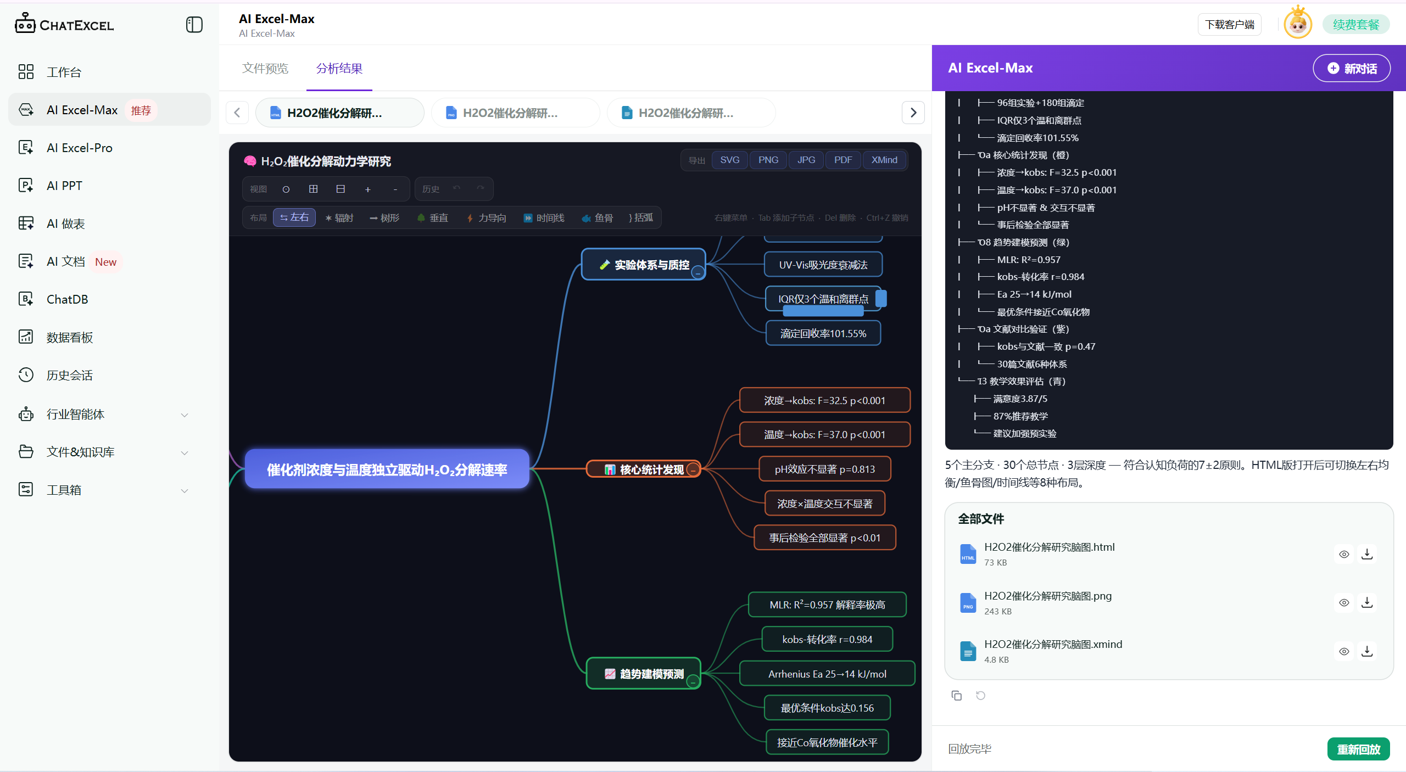Collapse the left sidebar panel icon
The width and height of the screenshot is (1406, 772).
(x=194, y=25)
